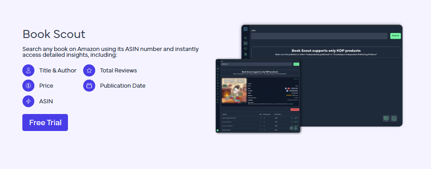
Task: Open the chat feedback icon in large app window
Action: pos(386,118)
